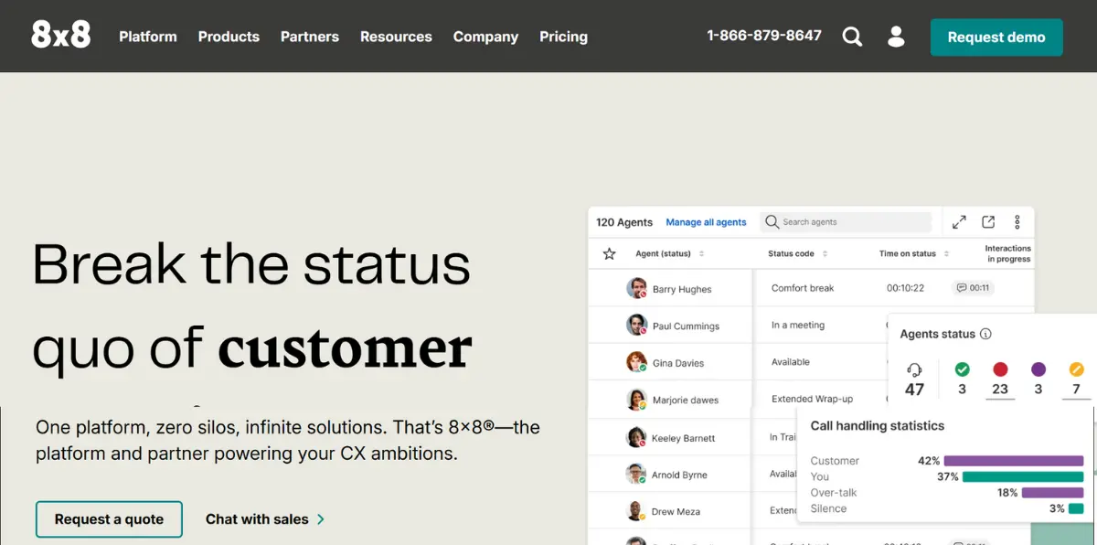Click the Chat with sales link
Image resolution: width=1097 pixels, height=545 pixels.
264,518
